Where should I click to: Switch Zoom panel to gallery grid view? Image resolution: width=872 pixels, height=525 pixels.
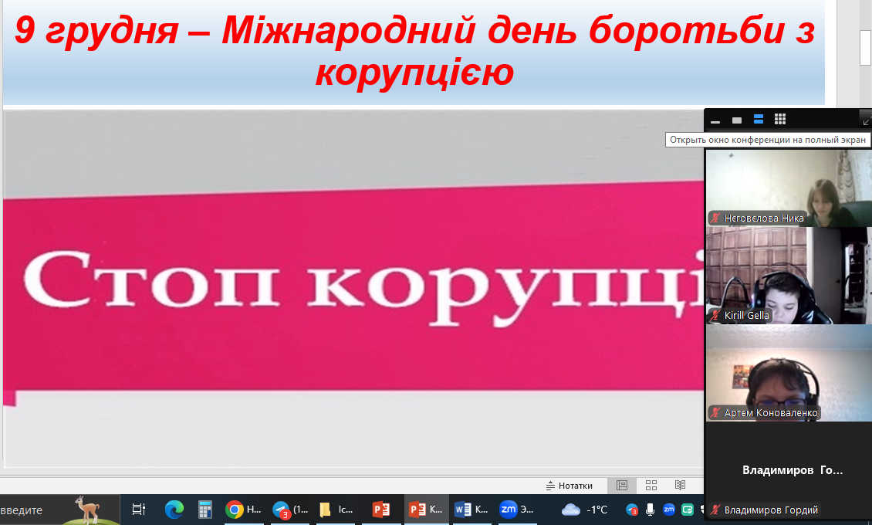point(780,120)
